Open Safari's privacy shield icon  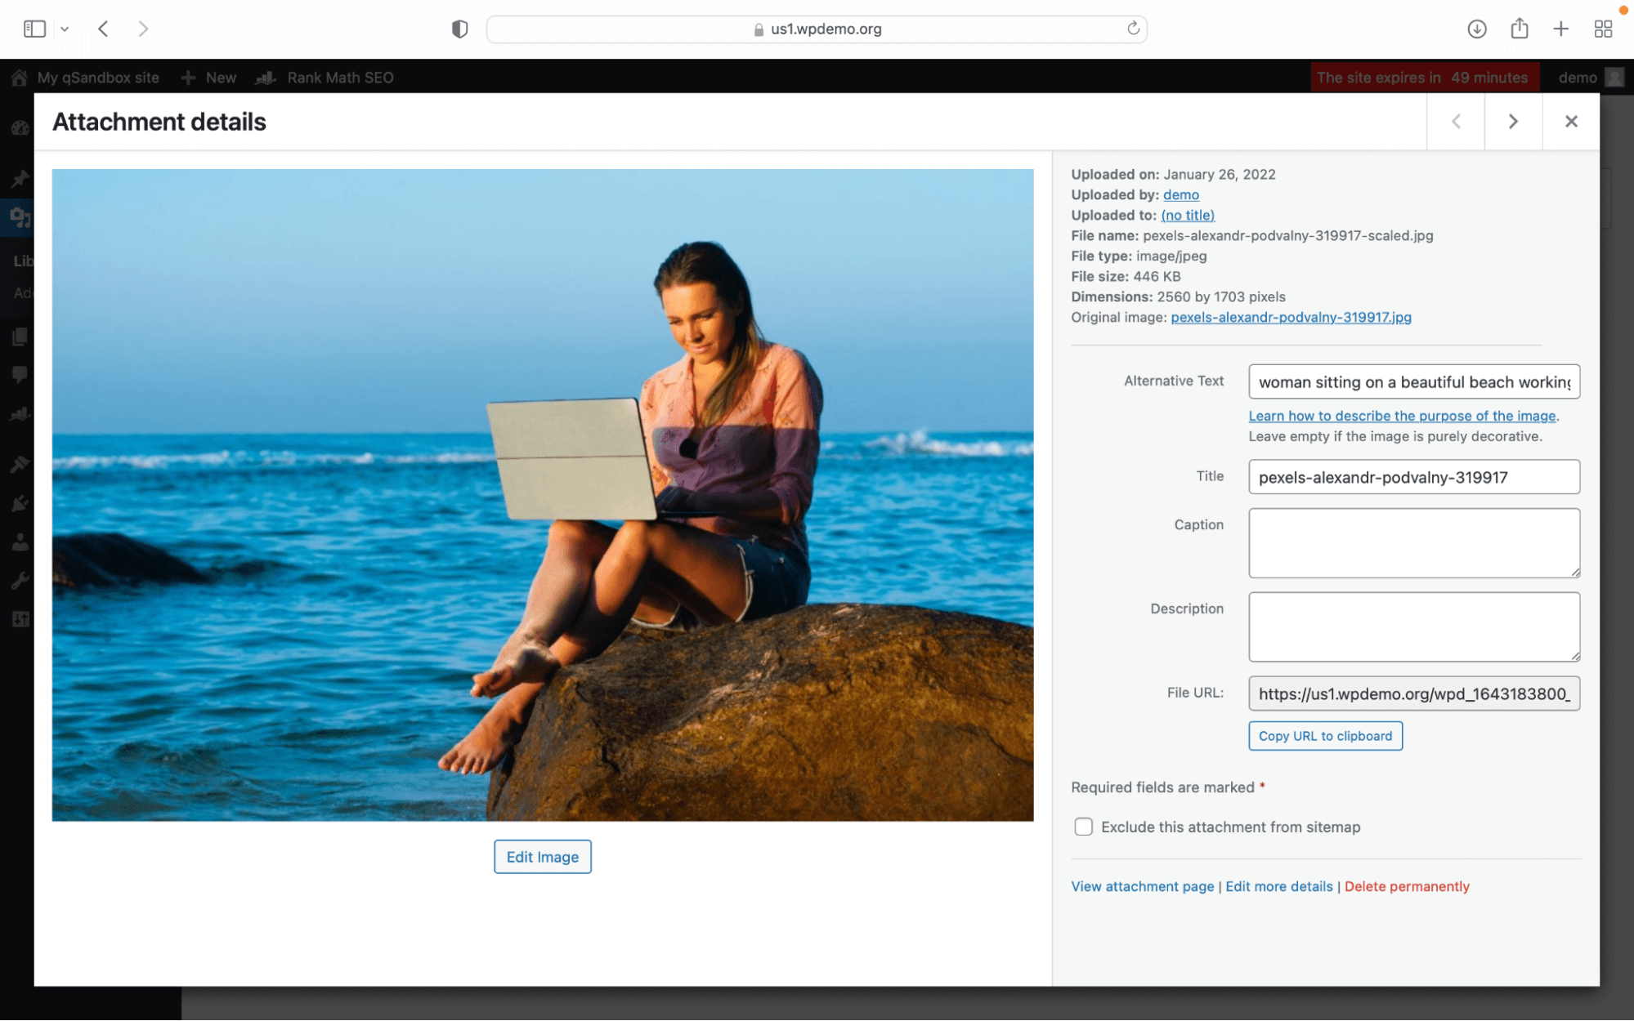coord(459,29)
